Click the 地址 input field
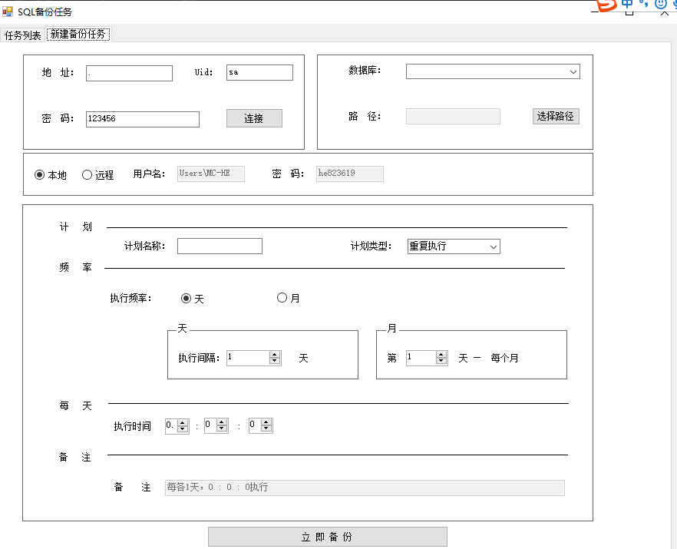 129,74
